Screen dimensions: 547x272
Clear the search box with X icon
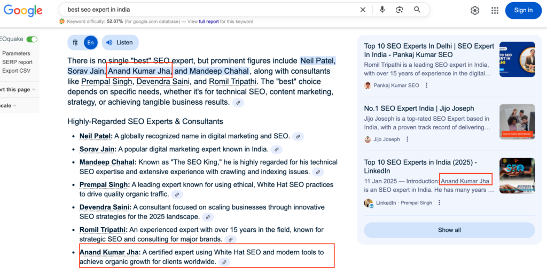coord(363,10)
